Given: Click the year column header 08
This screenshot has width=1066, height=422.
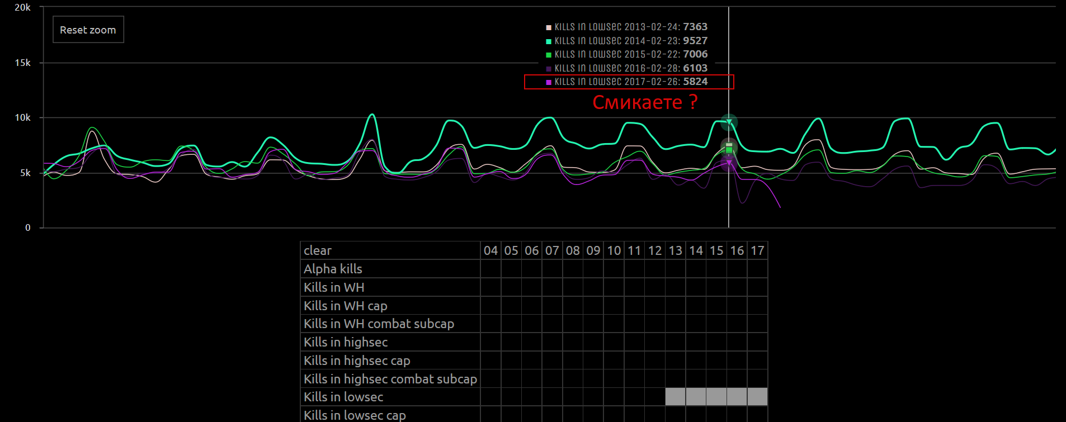Looking at the screenshot, I should (x=573, y=250).
